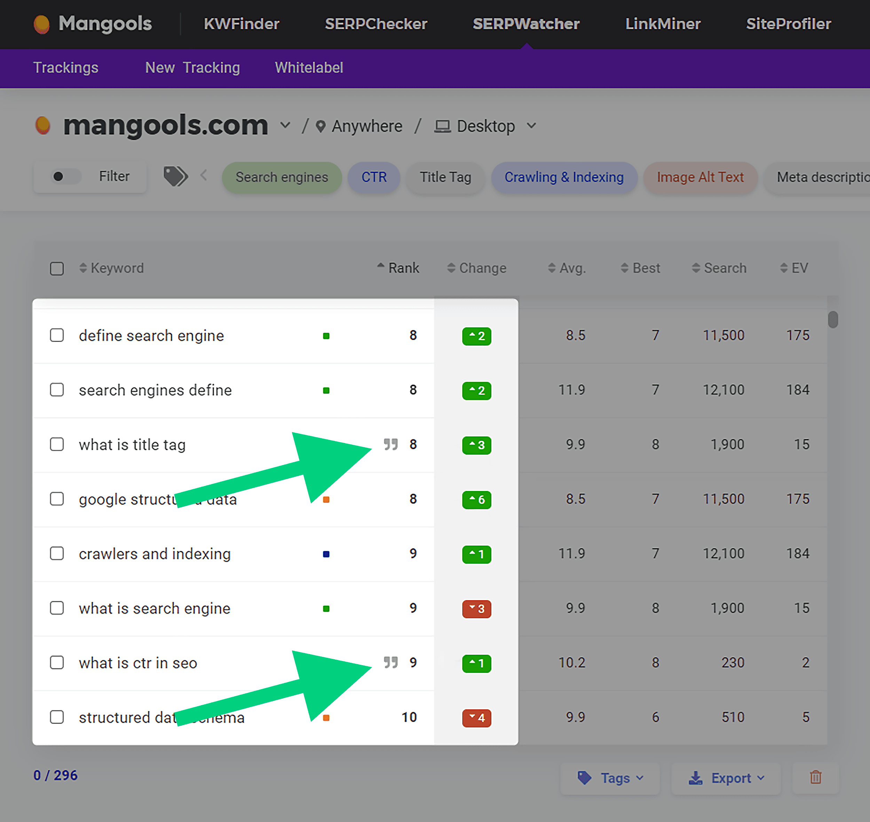Screen dimensions: 870x822
Task: Click the Export button
Action: point(726,778)
